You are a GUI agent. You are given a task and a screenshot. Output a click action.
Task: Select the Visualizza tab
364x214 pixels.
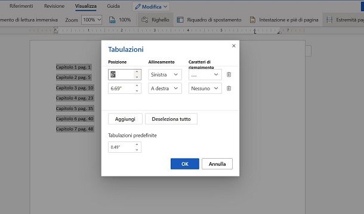pyautogui.click(x=86, y=6)
